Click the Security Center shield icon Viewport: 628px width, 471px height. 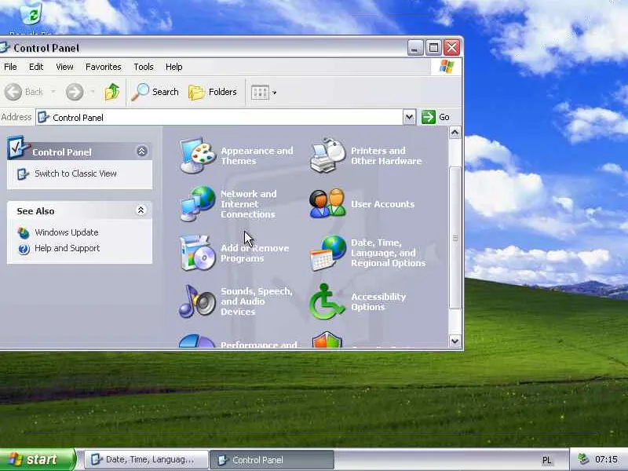(x=327, y=340)
